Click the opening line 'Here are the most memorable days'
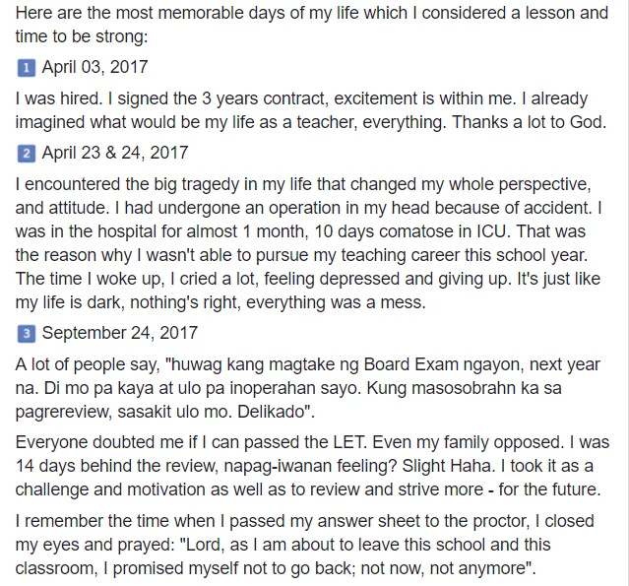The image size is (629, 586). (x=150, y=13)
